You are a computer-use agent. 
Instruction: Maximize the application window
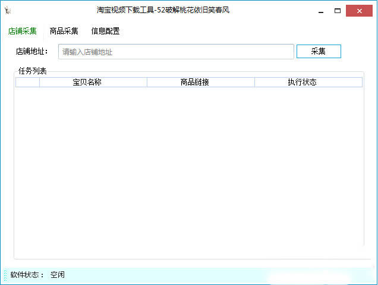[338, 10]
